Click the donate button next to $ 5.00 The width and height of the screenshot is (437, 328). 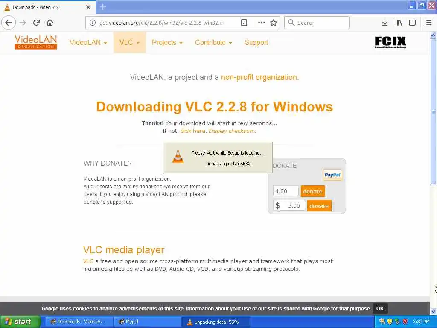pyautogui.click(x=319, y=206)
